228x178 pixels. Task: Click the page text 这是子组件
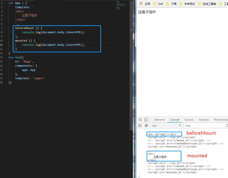tap(147, 12)
